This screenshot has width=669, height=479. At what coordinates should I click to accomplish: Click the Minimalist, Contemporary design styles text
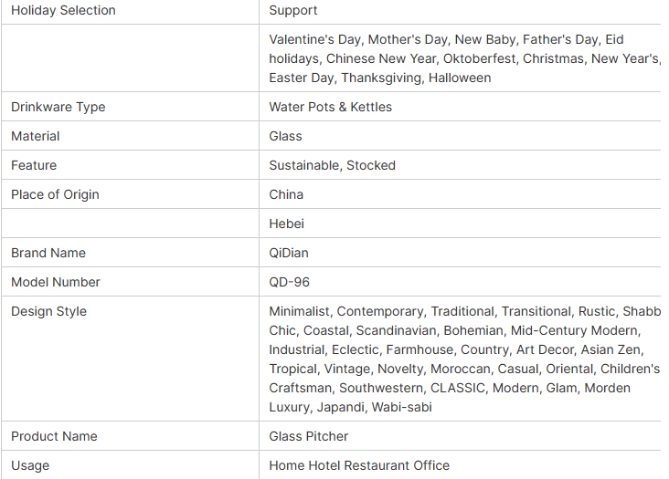click(464, 359)
